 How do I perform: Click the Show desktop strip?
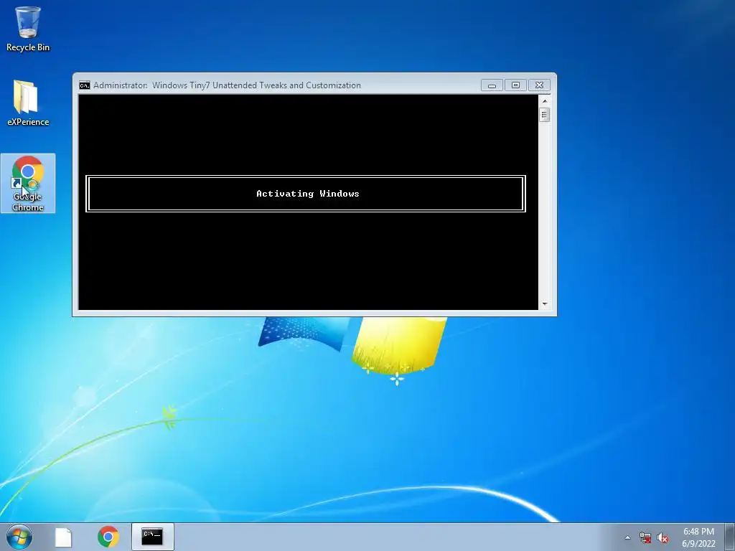coord(730,537)
